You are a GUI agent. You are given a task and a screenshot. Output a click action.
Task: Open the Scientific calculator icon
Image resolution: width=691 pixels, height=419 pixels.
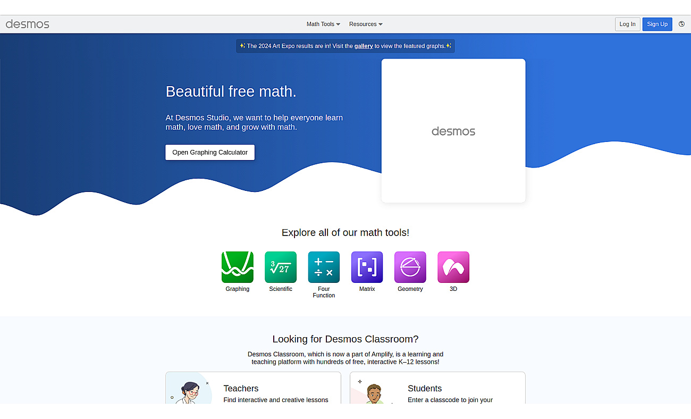click(281, 267)
